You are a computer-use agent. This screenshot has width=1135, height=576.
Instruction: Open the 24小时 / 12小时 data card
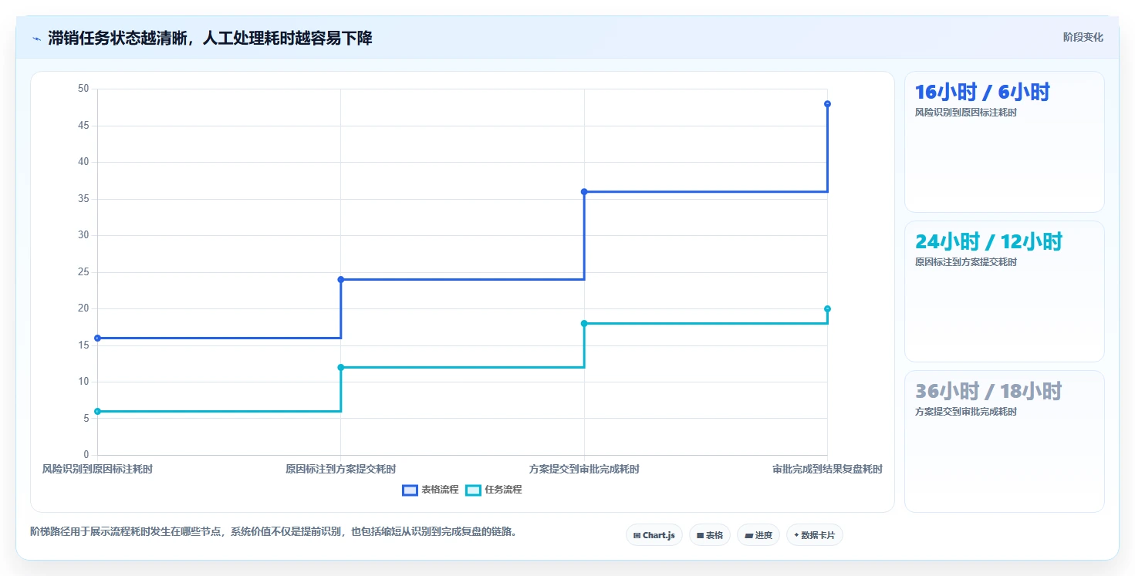tap(1004, 291)
